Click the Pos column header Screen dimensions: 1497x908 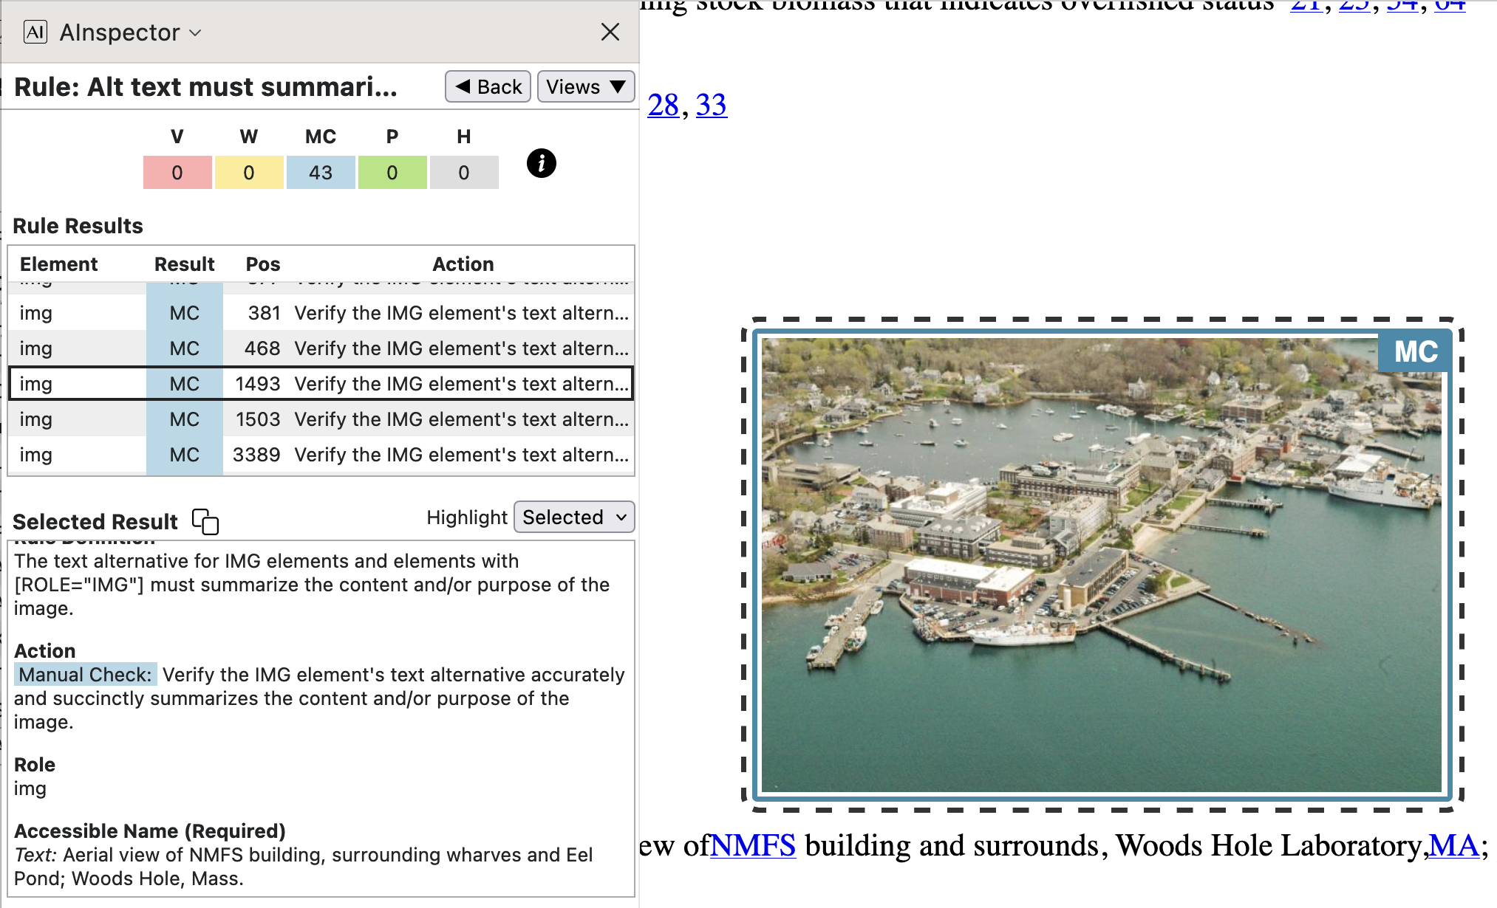coord(263,264)
